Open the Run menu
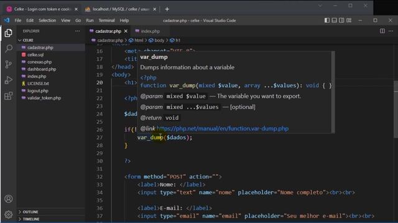 pos(90,20)
